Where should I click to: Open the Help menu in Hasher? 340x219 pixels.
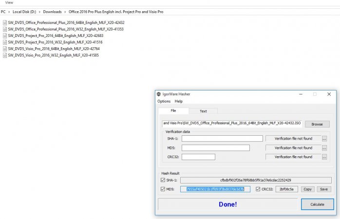(x=179, y=101)
